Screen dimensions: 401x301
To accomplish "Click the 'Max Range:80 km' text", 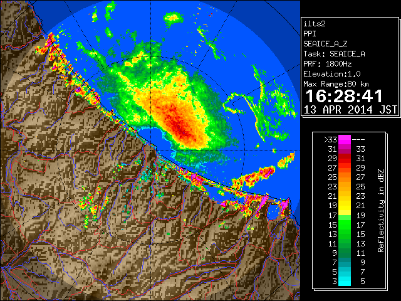I will pyautogui.click(x=336, y=84).
